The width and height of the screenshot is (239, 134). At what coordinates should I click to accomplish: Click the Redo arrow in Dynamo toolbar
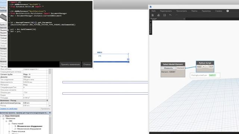tap(177, 15)
